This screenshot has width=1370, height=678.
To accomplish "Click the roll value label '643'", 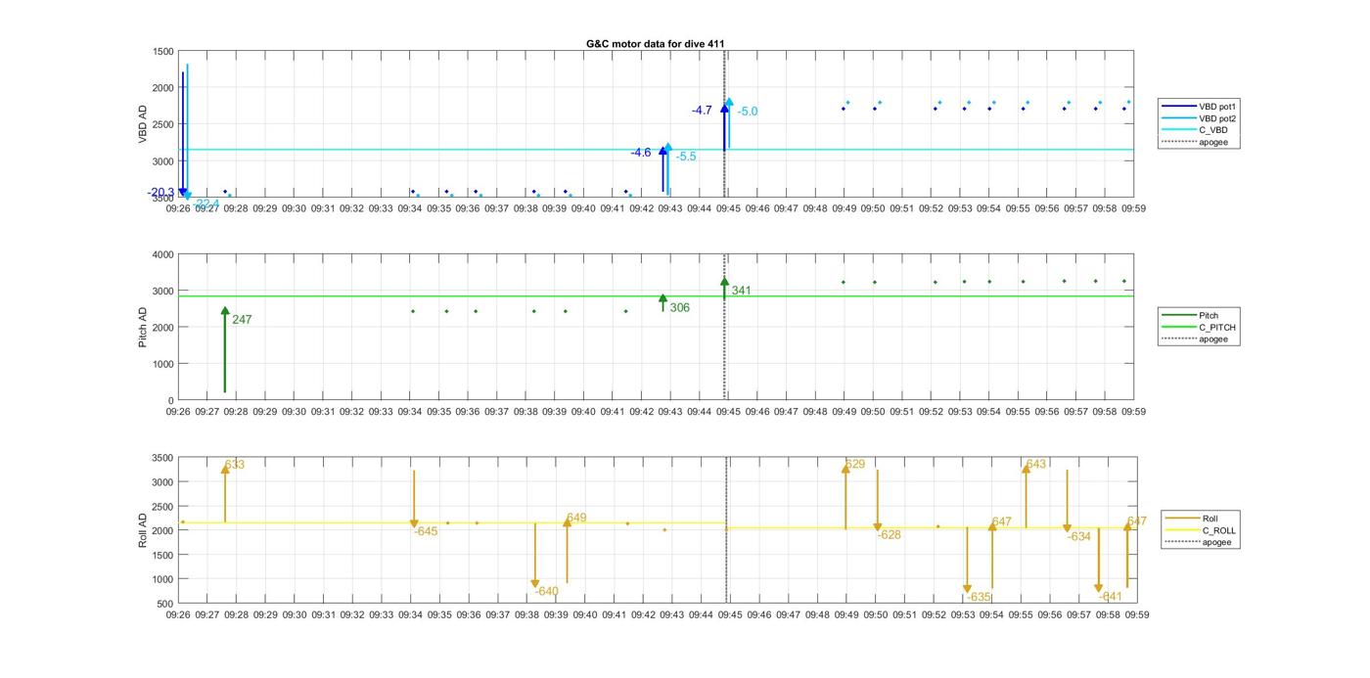I will tap(1036, 464).
